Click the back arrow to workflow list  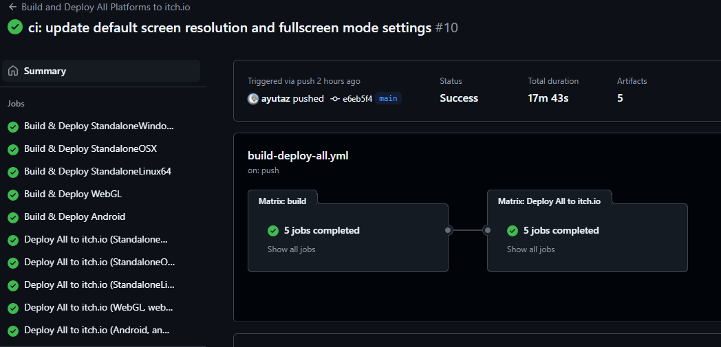[12, 8]
